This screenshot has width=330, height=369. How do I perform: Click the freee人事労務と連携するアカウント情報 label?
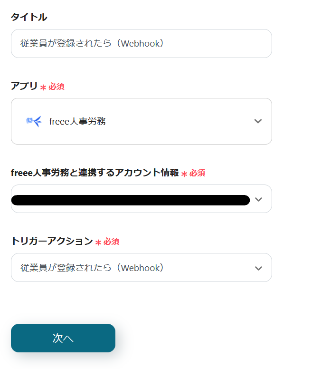[x=94, y=173]
